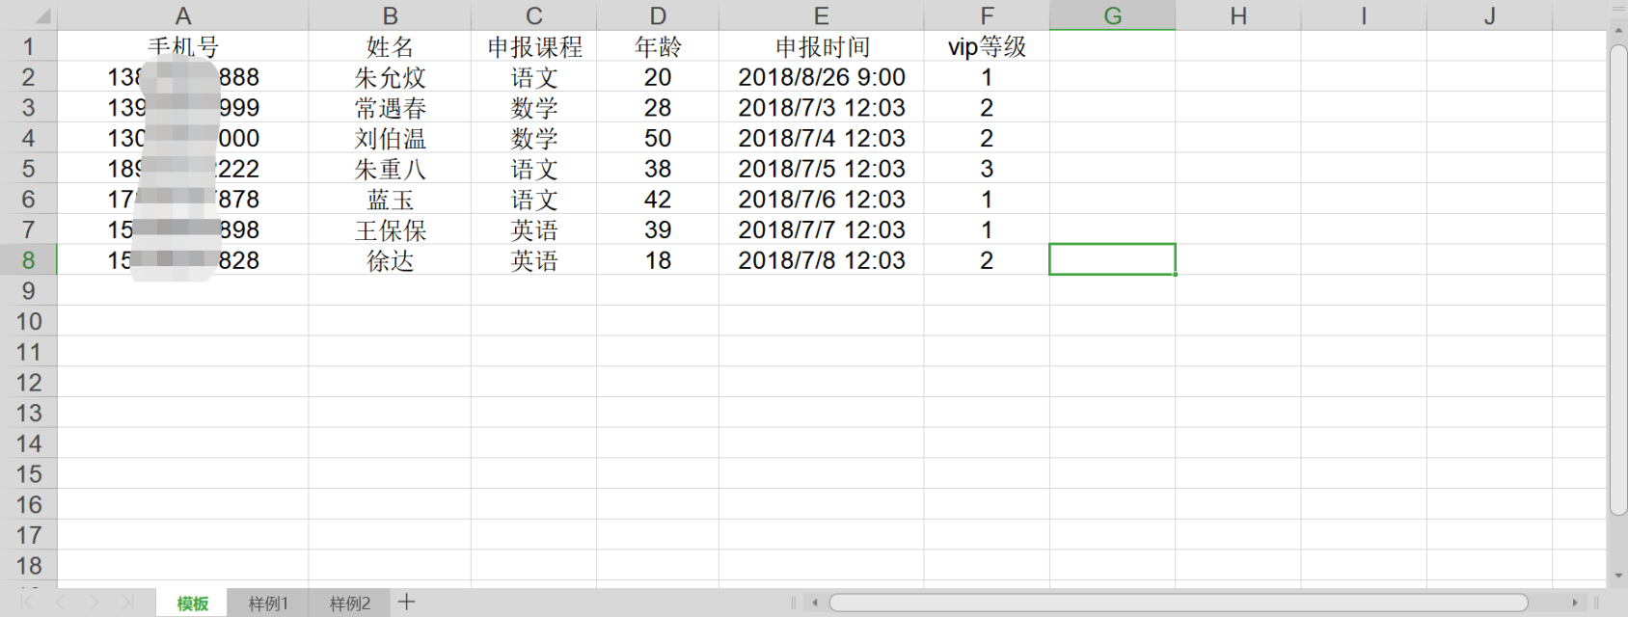The width and height of the screenshot is (1628, 617).
Task: Select column B header
Action: (390, 15)
